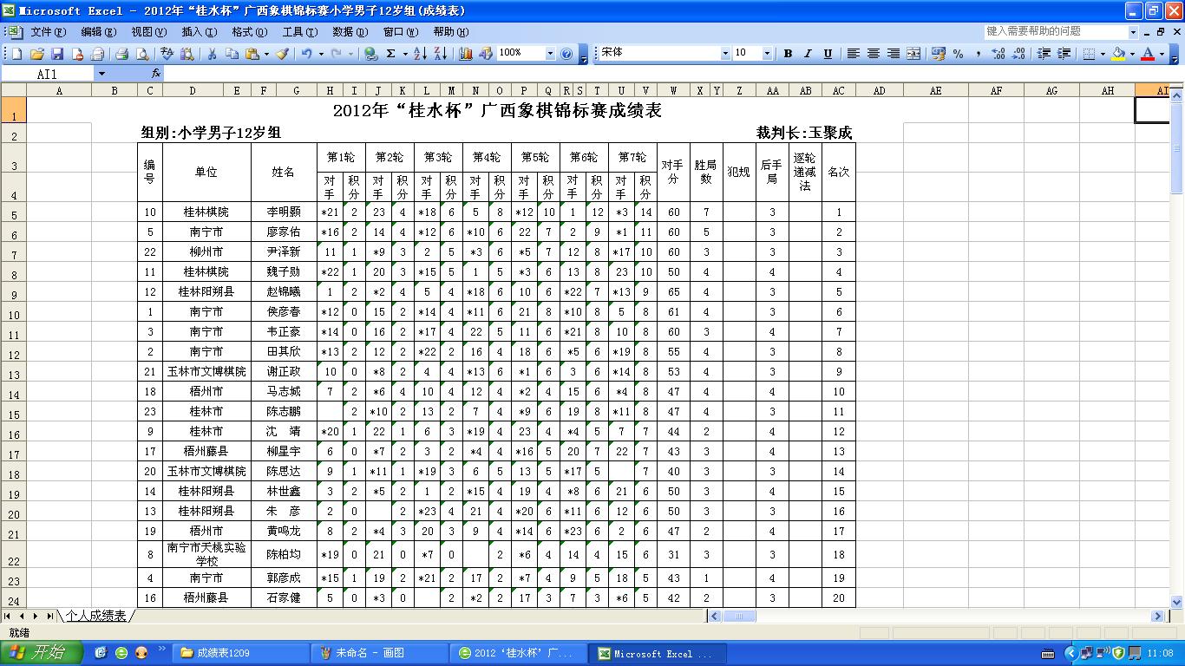Open the 文件(F) menu
This screenshot has width=1185, height=666.
pos(48,31)
